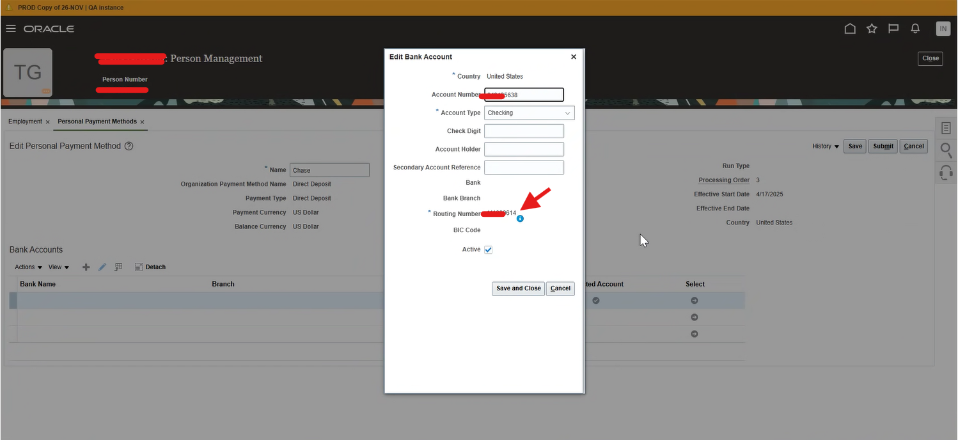Click the Check Digit input field
Image resolution: width=958 pixels, height=440 pixels.
click(524, 131)
